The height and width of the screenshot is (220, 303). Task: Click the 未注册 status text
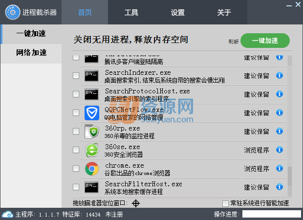tap(114, 214)
